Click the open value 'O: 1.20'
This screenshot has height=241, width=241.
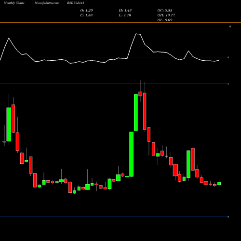[86, 10]
